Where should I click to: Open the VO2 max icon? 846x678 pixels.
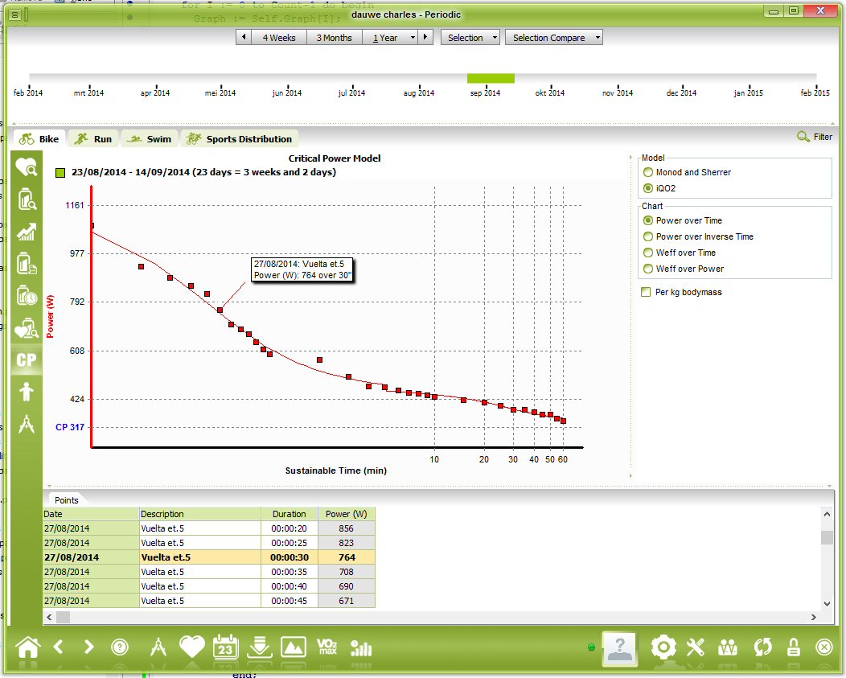[327, 647]
